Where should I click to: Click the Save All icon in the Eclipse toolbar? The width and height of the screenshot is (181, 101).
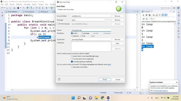[10, 8]
